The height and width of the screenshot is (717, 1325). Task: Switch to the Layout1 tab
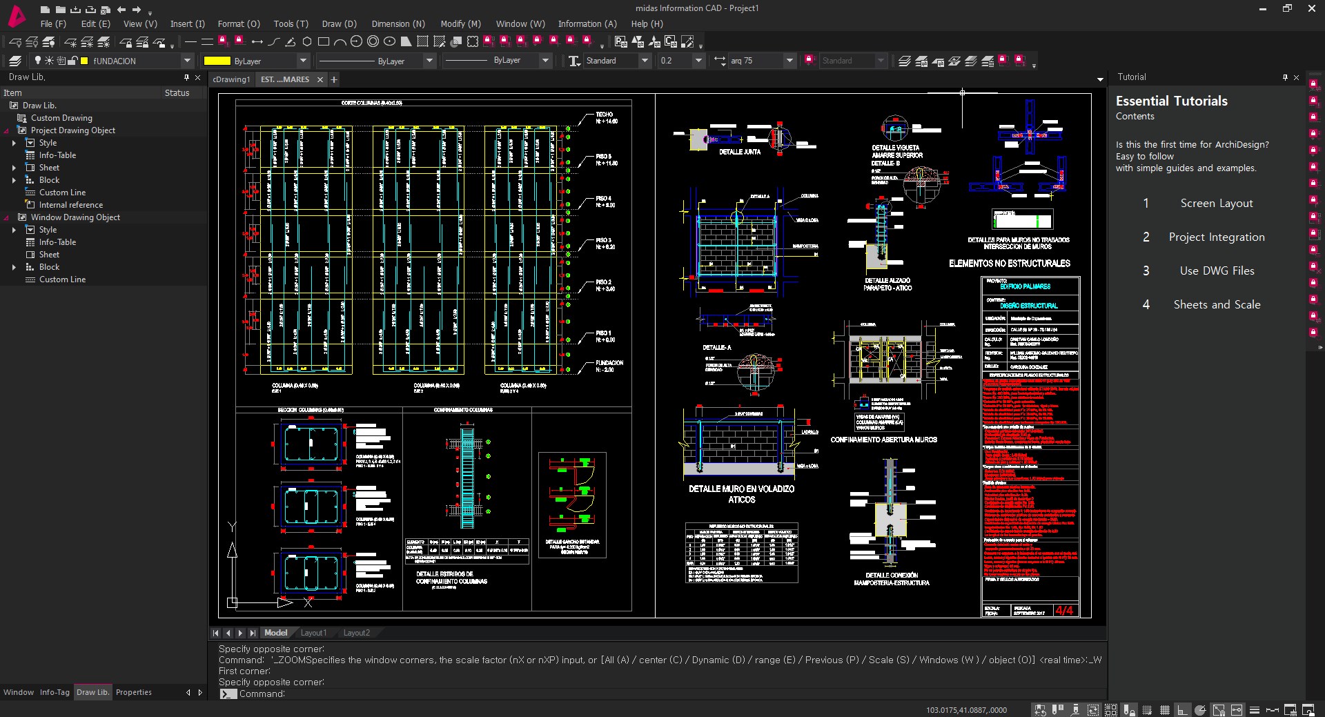(313, 633)
